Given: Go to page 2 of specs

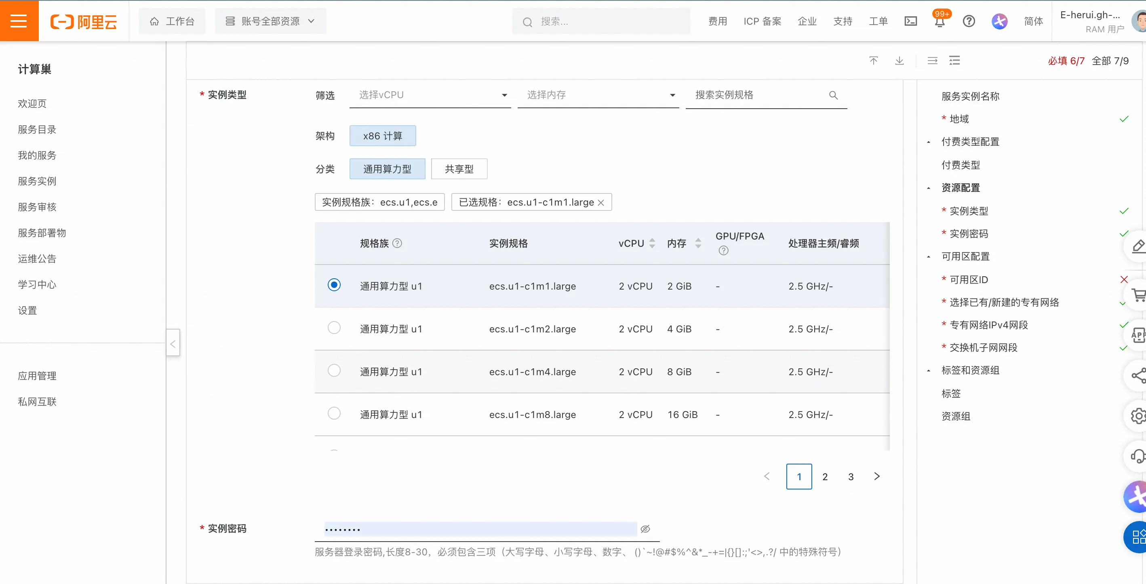Looking at the screenshot, I should point(824,477).
